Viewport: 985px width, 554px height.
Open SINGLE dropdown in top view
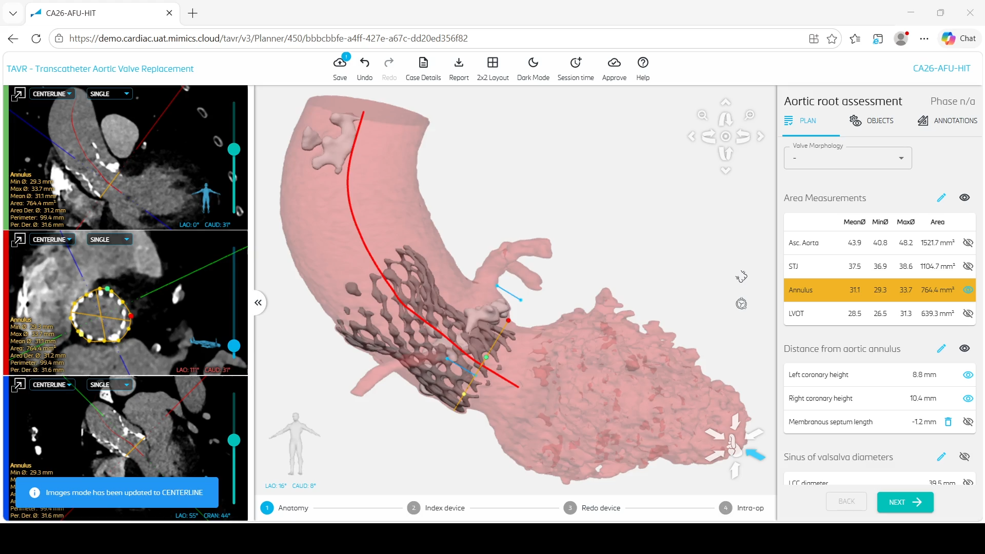point(110,94)
